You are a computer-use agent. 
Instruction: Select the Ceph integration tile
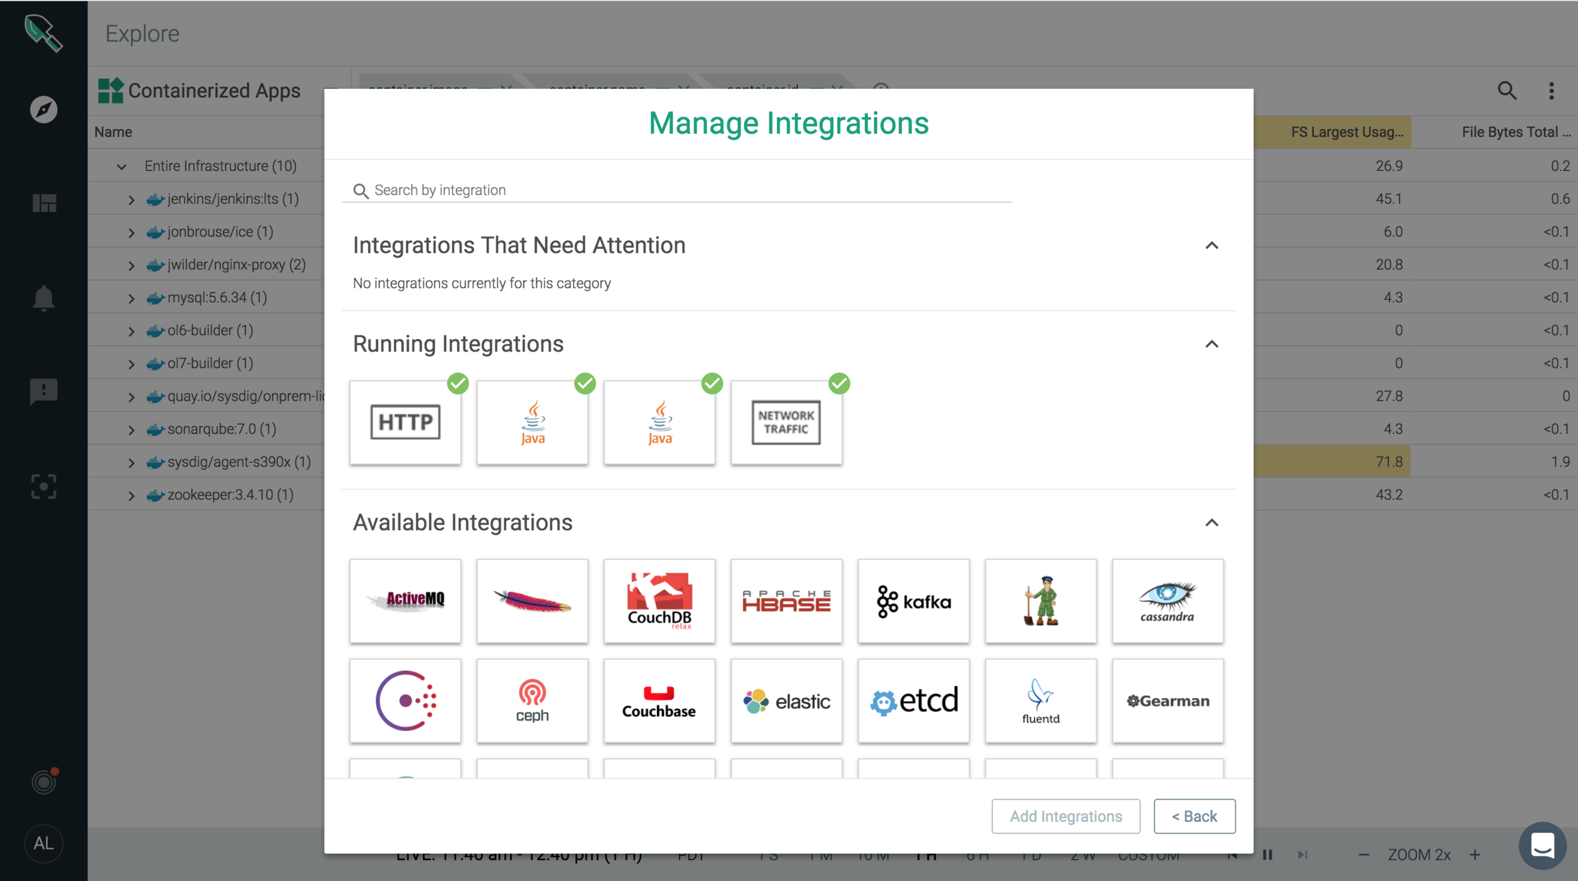pyautogui.click(x=532, y=701)
